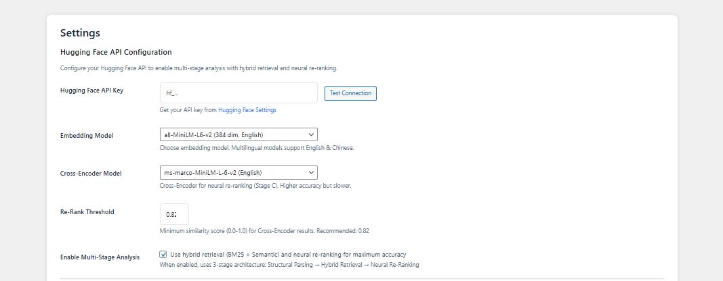This screenshot has height=281, width=723.
Task: Click the Settings page heading
Action: (x=80, y=33)
